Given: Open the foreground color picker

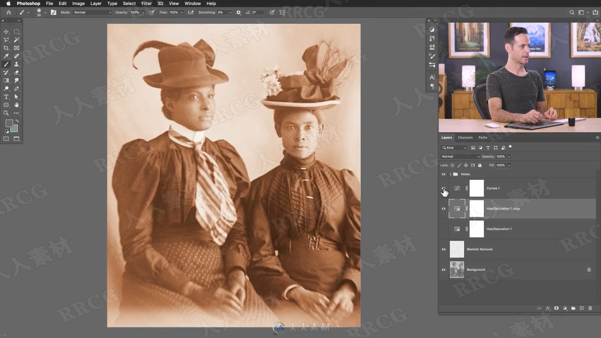Looking at the screenshot, I should [9, 123].
